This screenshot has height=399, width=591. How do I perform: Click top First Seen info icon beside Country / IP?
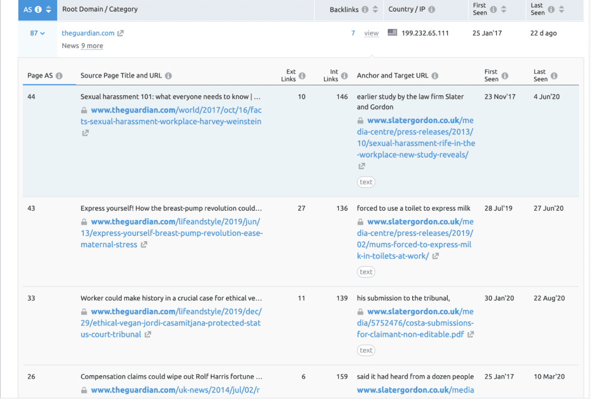[493, 9]
